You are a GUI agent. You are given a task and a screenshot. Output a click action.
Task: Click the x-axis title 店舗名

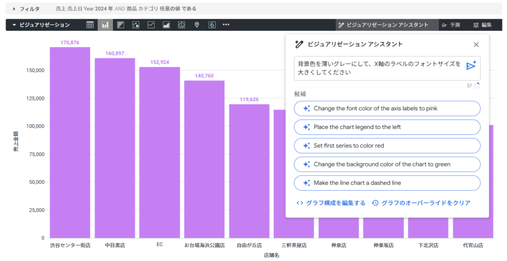pos(272,255)
